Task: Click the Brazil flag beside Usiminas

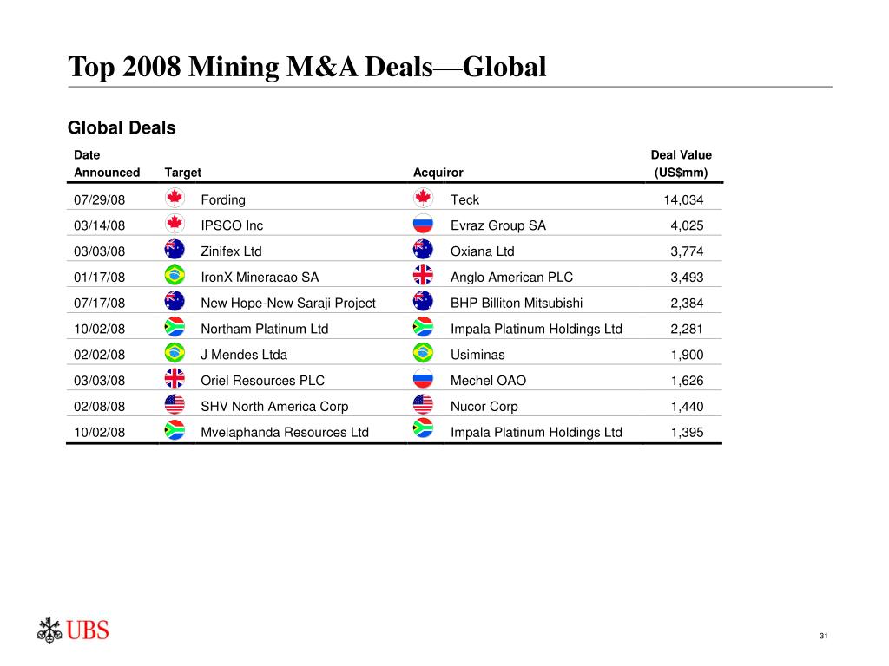Action: click(423, 353)
